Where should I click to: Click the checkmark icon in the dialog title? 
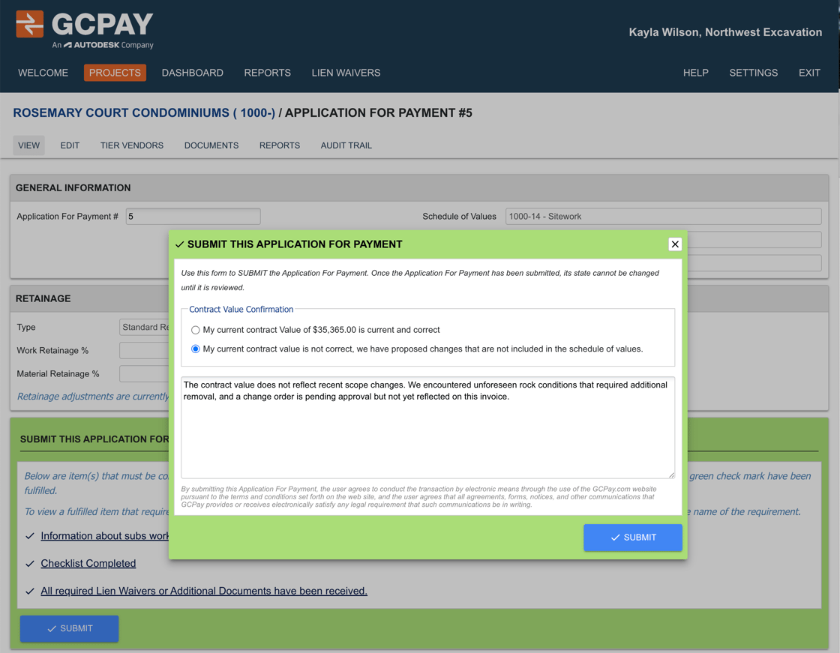180,244
